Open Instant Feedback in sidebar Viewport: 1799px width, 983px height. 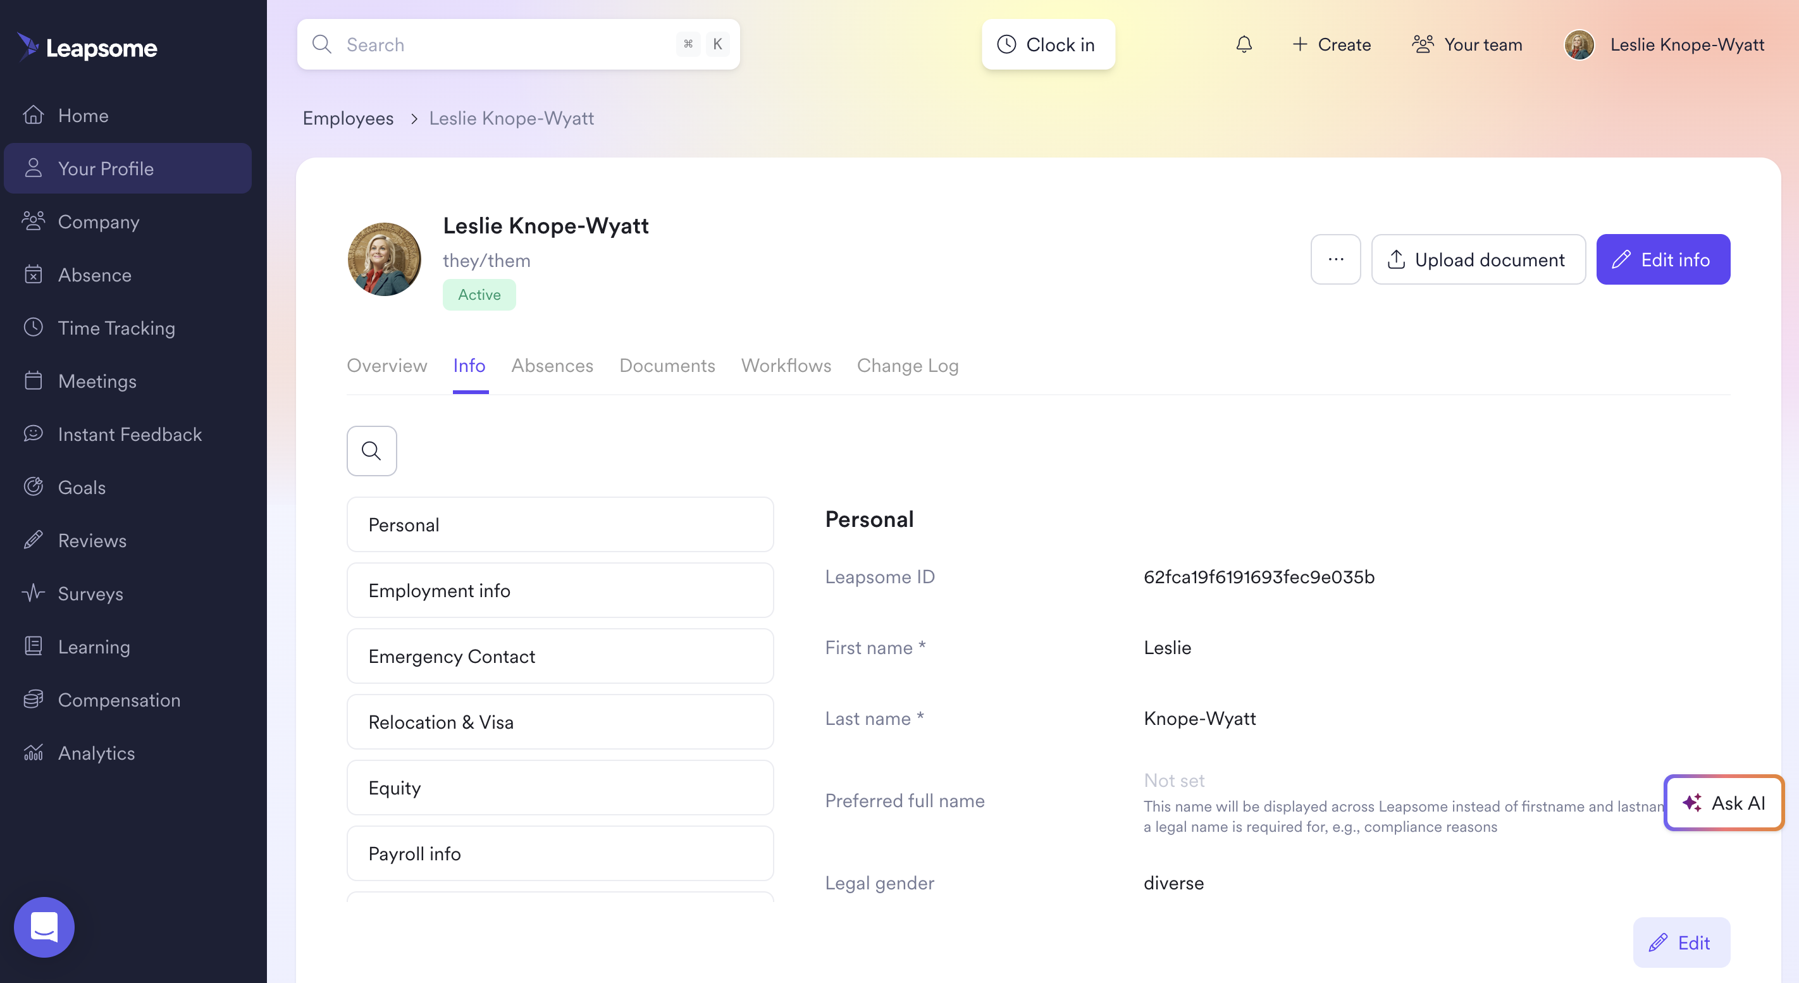click(129, 434)
